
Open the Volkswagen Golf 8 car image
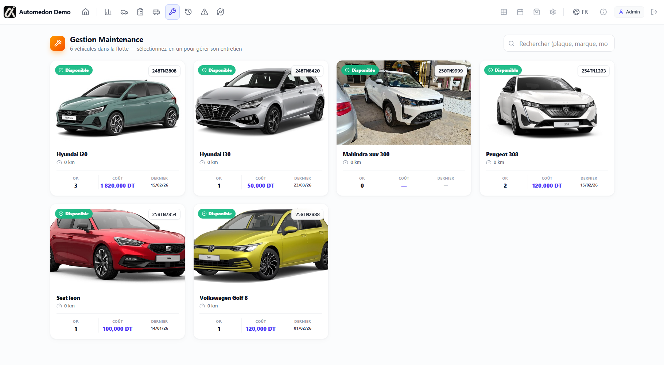261,246
